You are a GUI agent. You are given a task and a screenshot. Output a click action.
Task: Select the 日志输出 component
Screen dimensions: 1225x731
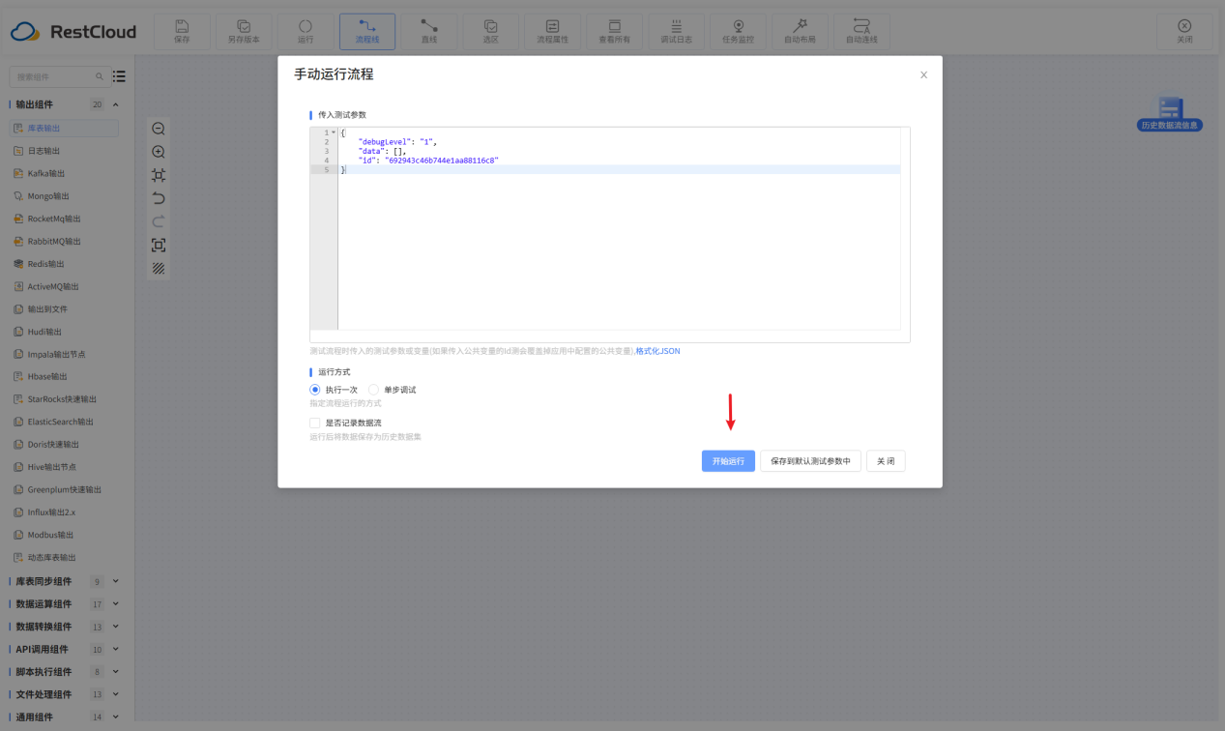tap(64, 151)
